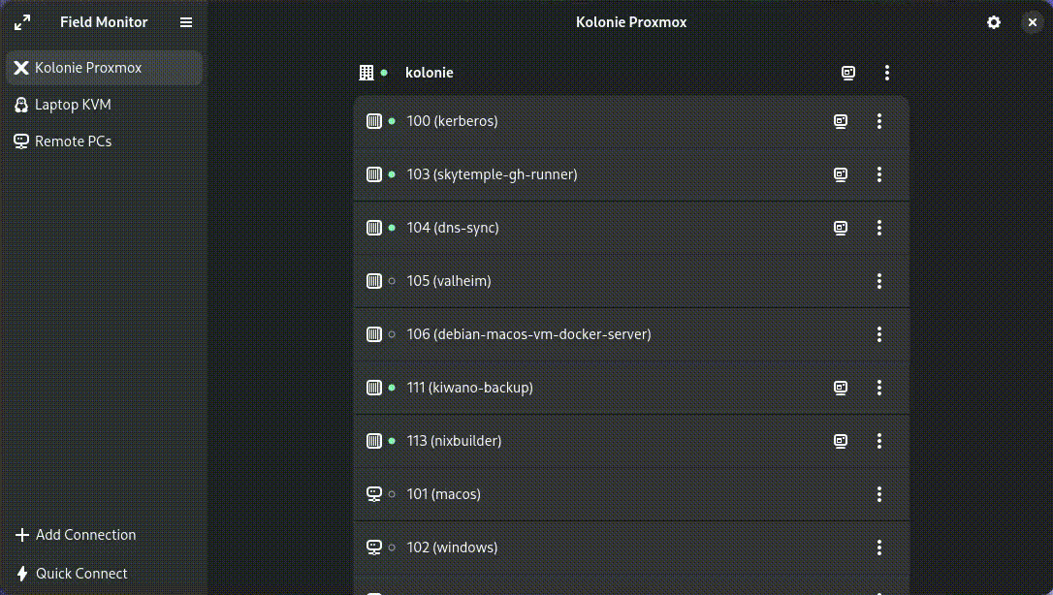
Task: Launch console for 104 (dns-sync)
Action: pos(841,228)
